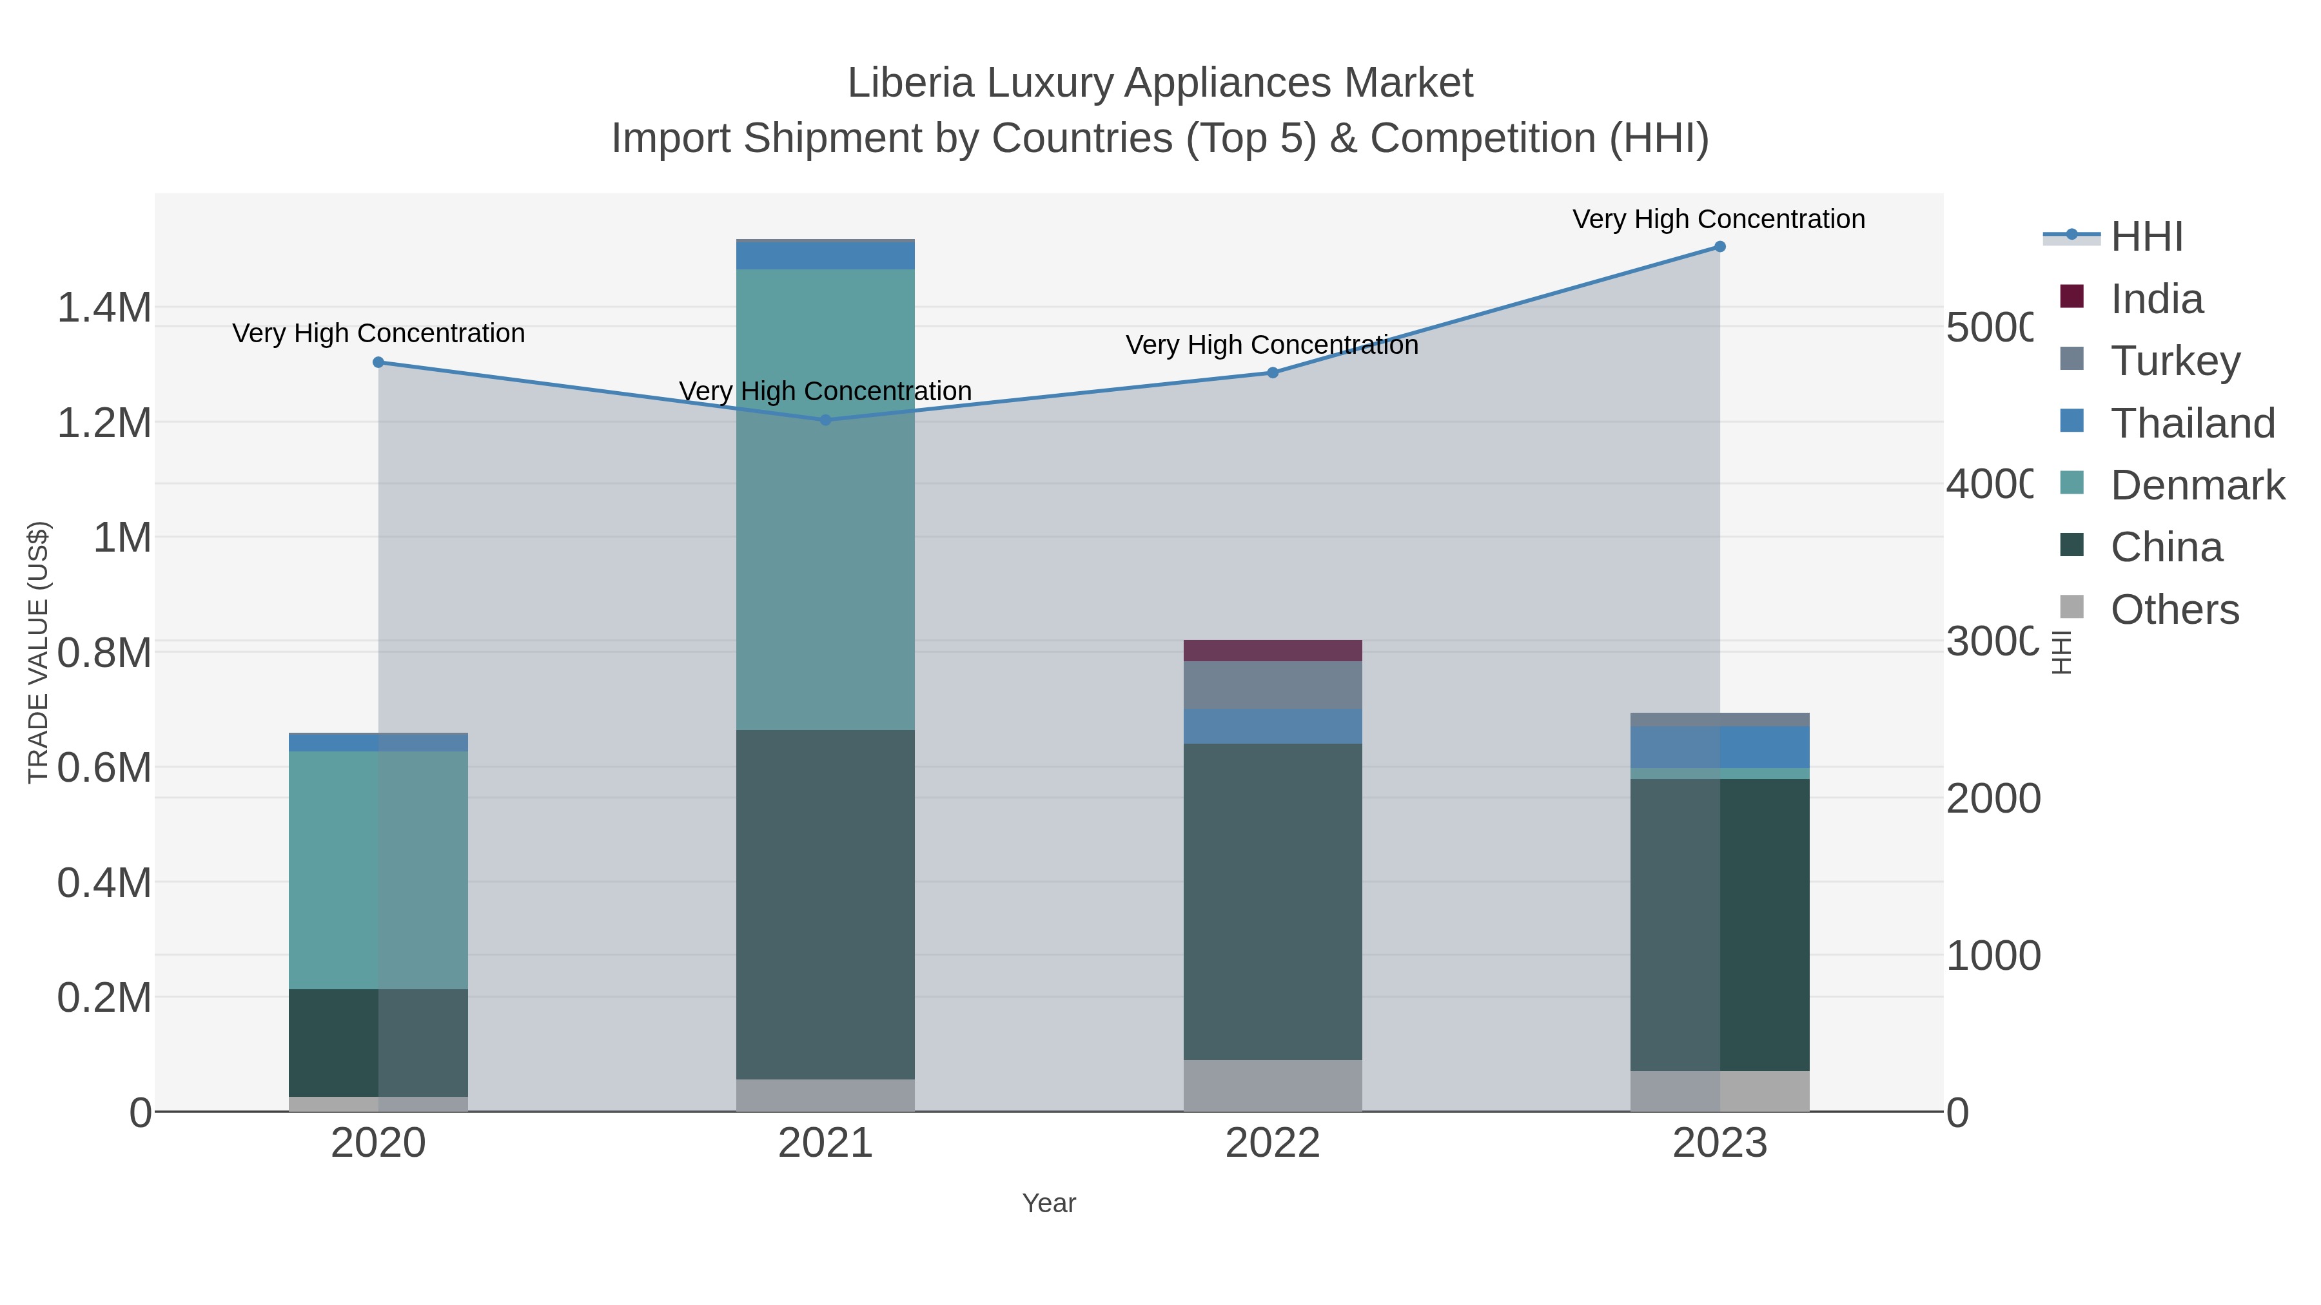2321x1305 pixels.
Task: Click the 0.2M y-axis tick label
Action: click(104, 998)
